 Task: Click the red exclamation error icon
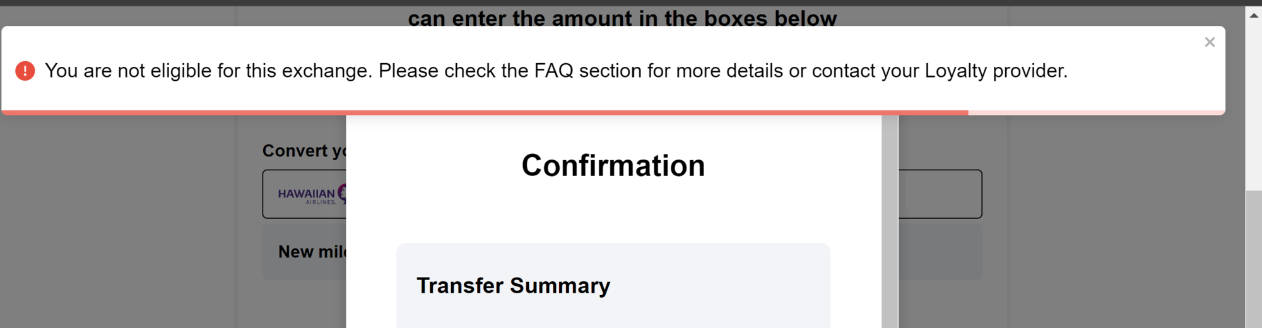pos(25,71)
